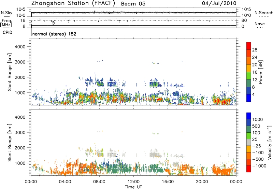Screen dimensions: 273x189
Task: Select the "Power [dB]" colorbar title
Action: point(260,72)
